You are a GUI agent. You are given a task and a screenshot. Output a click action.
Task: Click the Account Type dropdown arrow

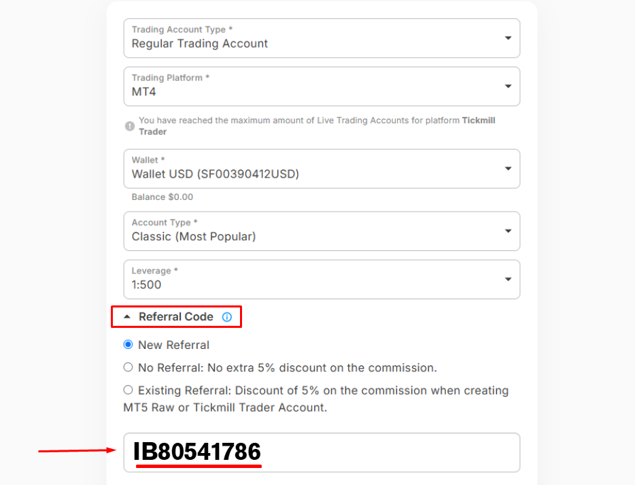tap(508, 231)
